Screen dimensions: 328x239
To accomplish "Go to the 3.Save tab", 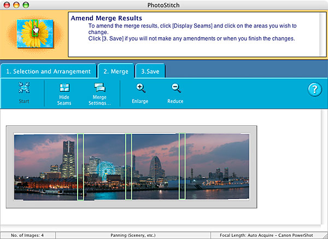I will [150, 71].
